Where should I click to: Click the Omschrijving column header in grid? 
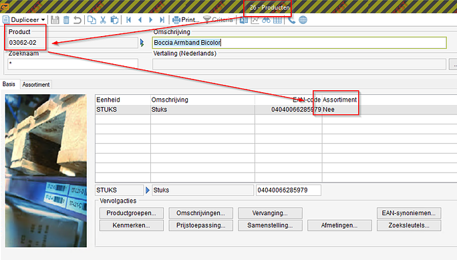tap(202, 100)
